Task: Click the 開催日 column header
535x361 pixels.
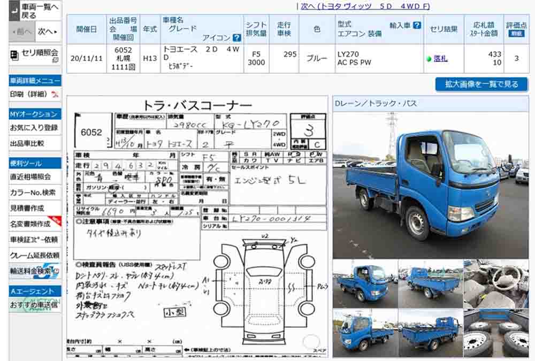Action: coord(86,29)
